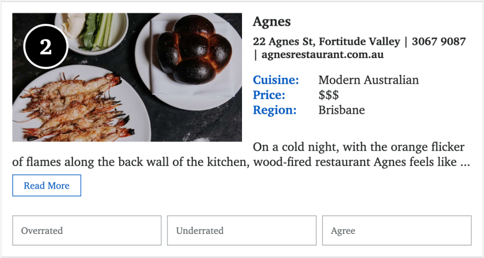Viewport: 484px width, 258px height.
Task: Click the $$$ price indicator
Action: (x=329, y=95)
